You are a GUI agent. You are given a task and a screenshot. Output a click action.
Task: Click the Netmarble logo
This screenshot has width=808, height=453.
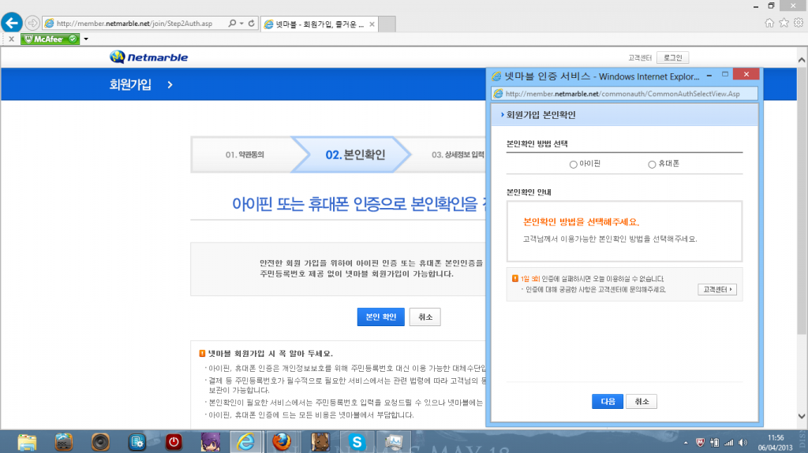point(149,58)
